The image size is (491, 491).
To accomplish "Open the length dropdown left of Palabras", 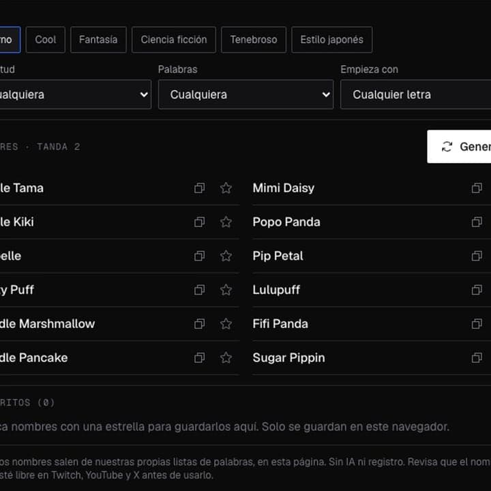I will tap(75, 94).
